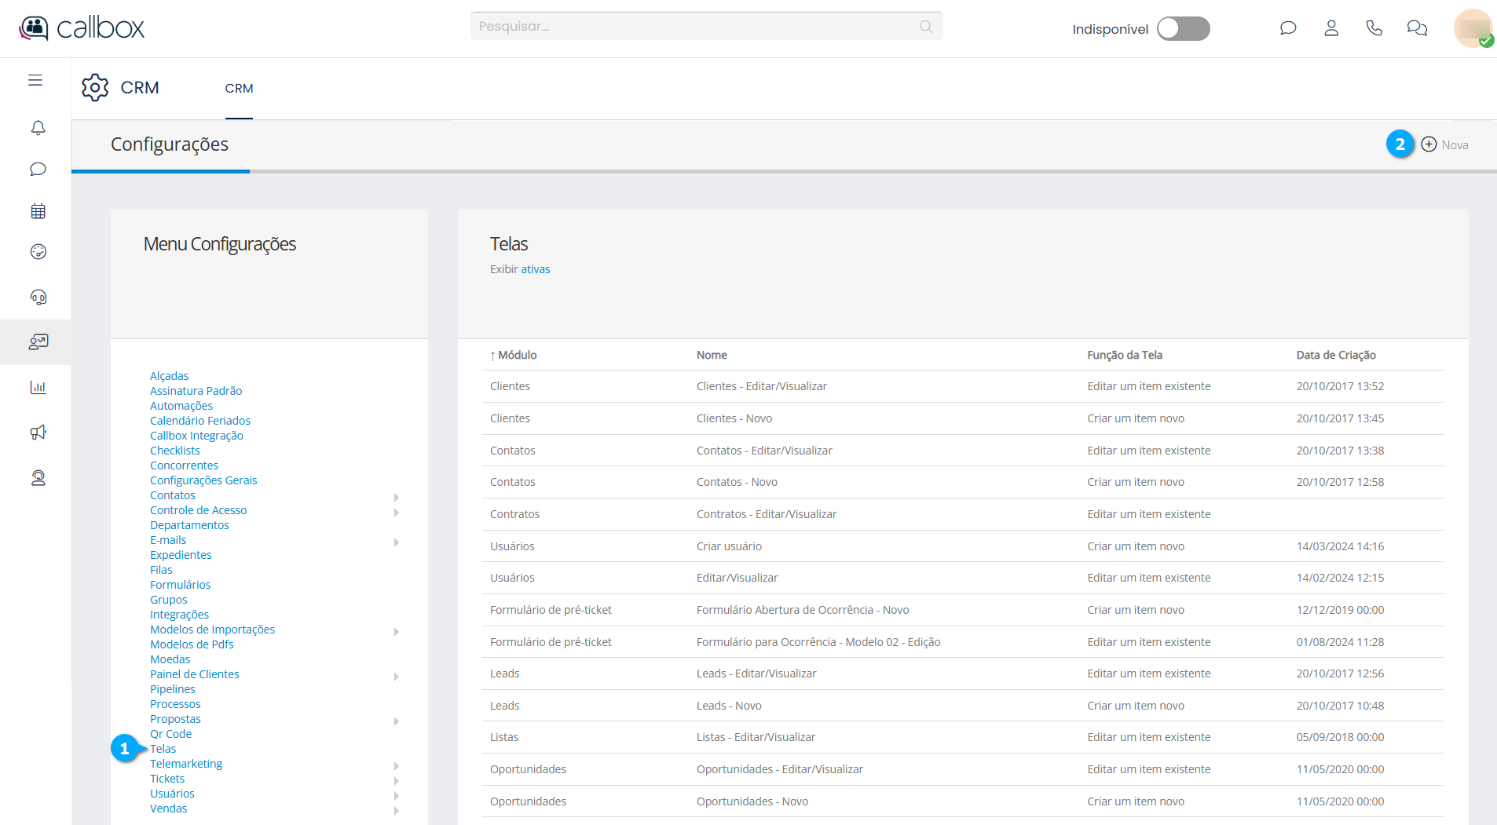This screenshot has width=1497, height=825.
Task: Open the hamburger menu icon
Action: (x=35, y=80)
